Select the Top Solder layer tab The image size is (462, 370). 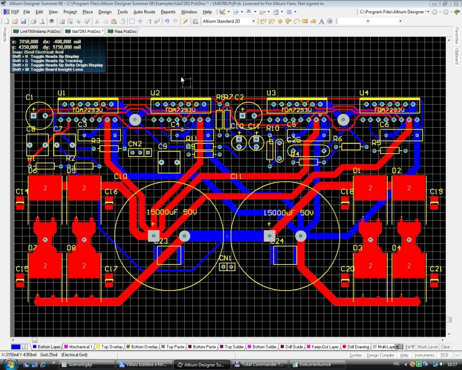(x=232, y=347)
